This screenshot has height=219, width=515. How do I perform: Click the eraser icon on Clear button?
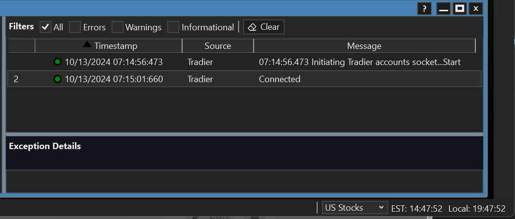252,27
